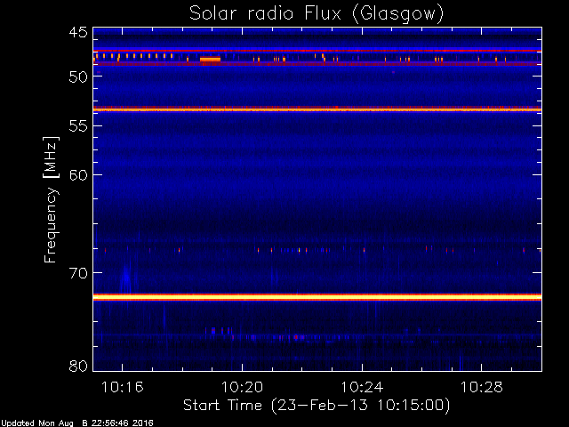This screenshot has width=569, height=427.
Task: Select the '80' frequency axis label
Action: [78, 366]
